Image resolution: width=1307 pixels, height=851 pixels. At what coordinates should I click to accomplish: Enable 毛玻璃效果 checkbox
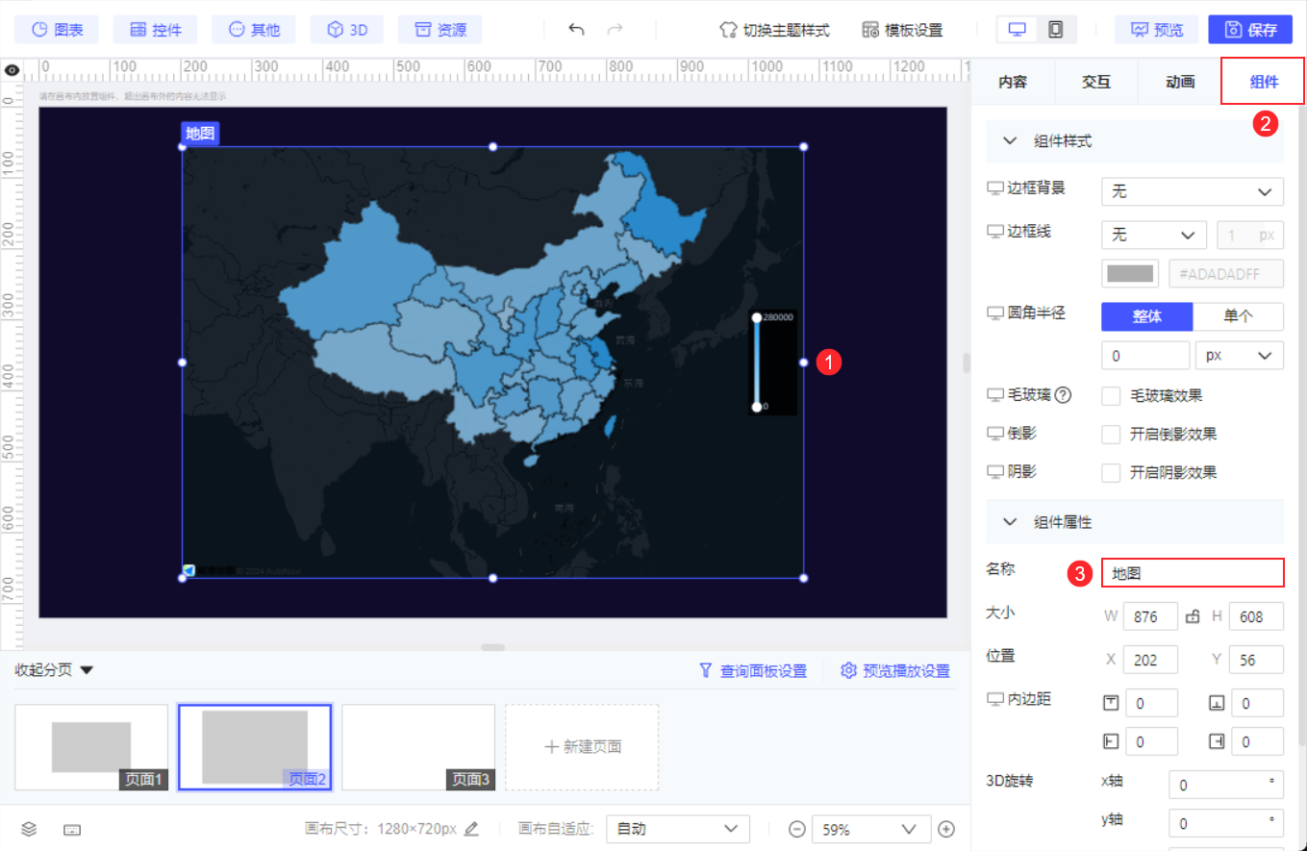[1111, 395]
